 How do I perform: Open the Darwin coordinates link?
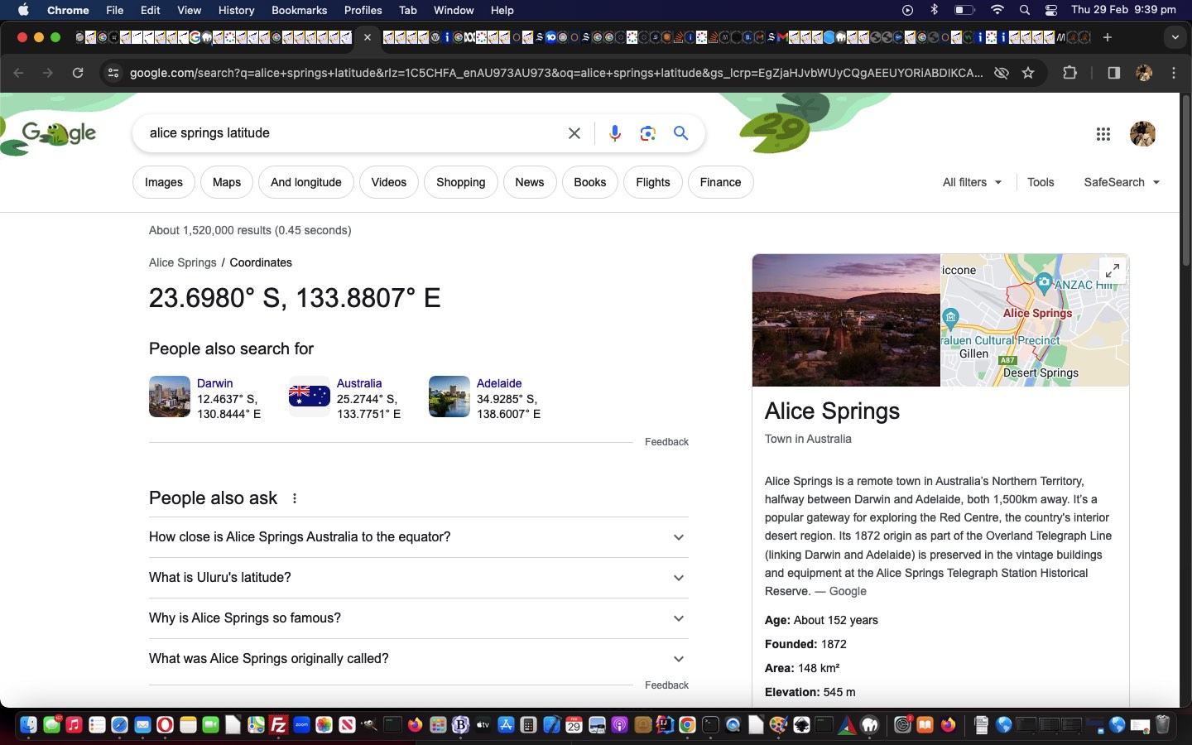point(214,383)
